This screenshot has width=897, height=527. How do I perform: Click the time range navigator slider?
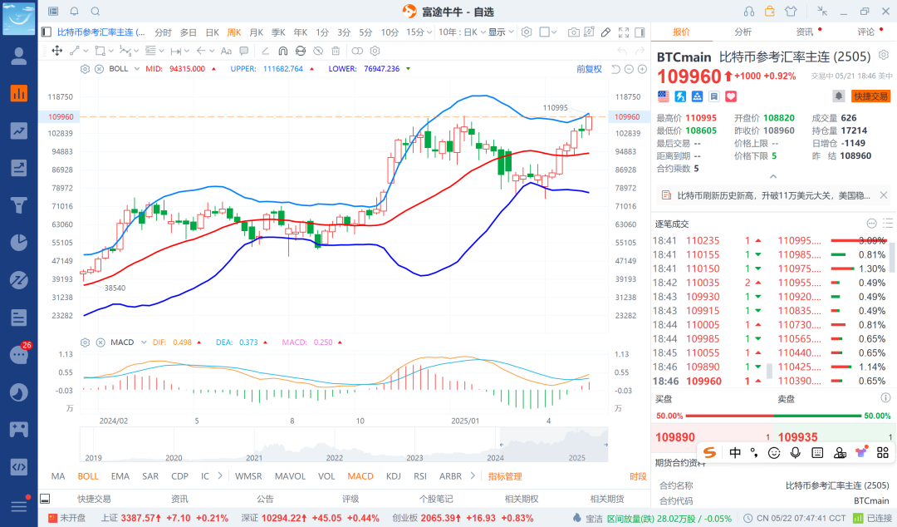tap(552, 445)
